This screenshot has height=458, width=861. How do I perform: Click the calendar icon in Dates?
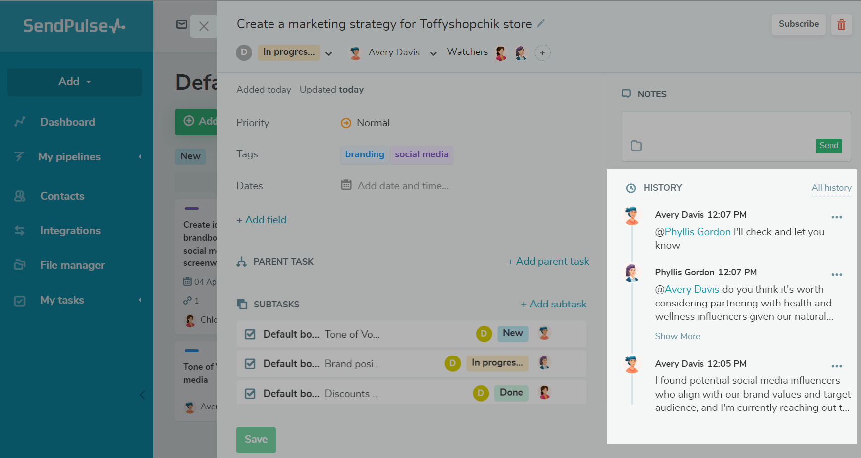[x=346, y=185]
